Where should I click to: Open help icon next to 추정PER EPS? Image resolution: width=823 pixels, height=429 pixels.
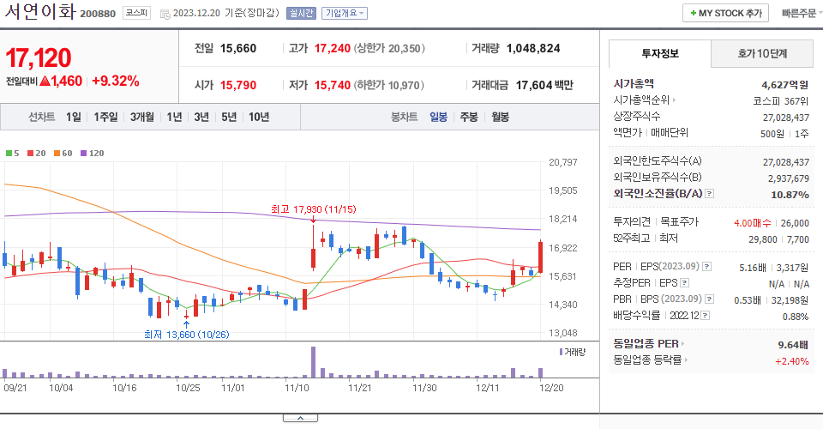684,283
